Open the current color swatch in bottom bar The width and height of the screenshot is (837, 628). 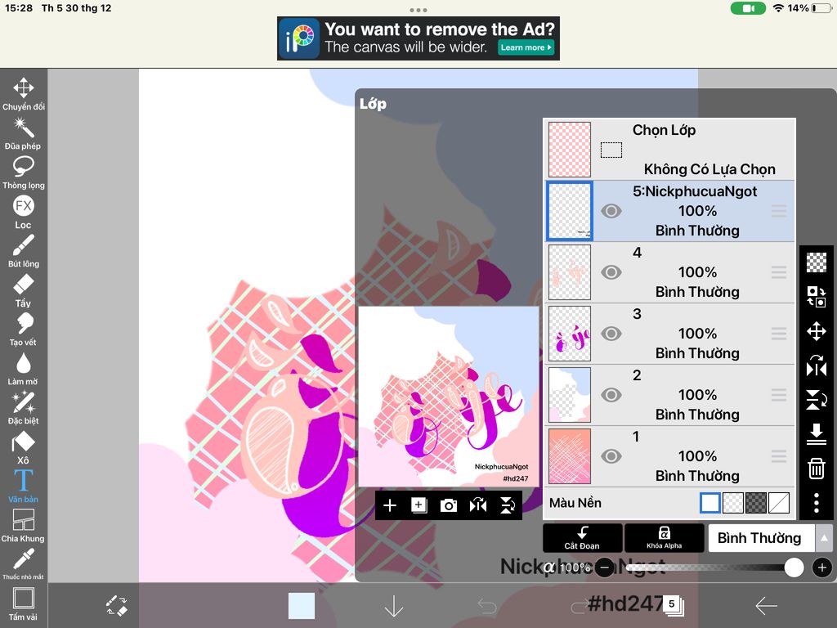pos(302,606)
